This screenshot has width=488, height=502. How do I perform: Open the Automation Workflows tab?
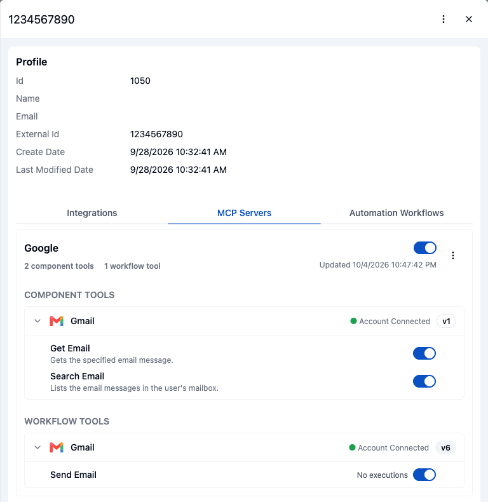click(396, 213)
